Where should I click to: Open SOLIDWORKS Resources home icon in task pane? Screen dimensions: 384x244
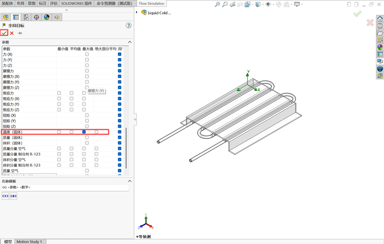coord(380,19)
